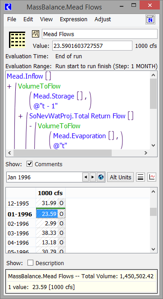
Task: Step date back with left arrow
Action: 86,177
